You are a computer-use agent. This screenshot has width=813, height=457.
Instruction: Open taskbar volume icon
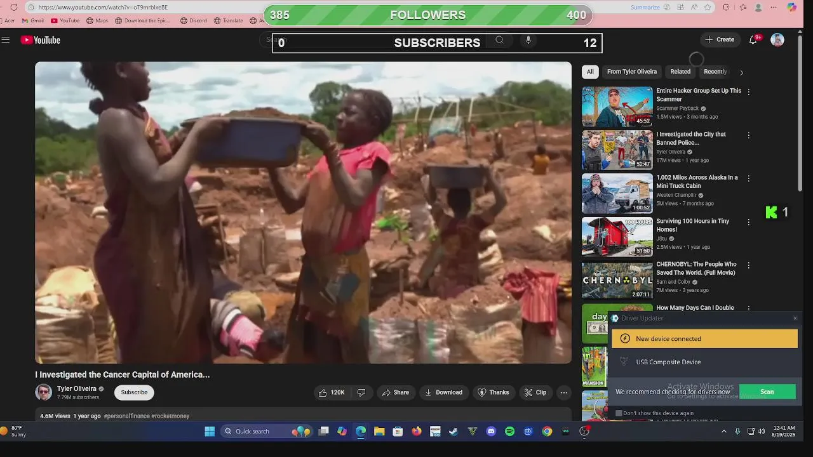(x=761, y=432)
